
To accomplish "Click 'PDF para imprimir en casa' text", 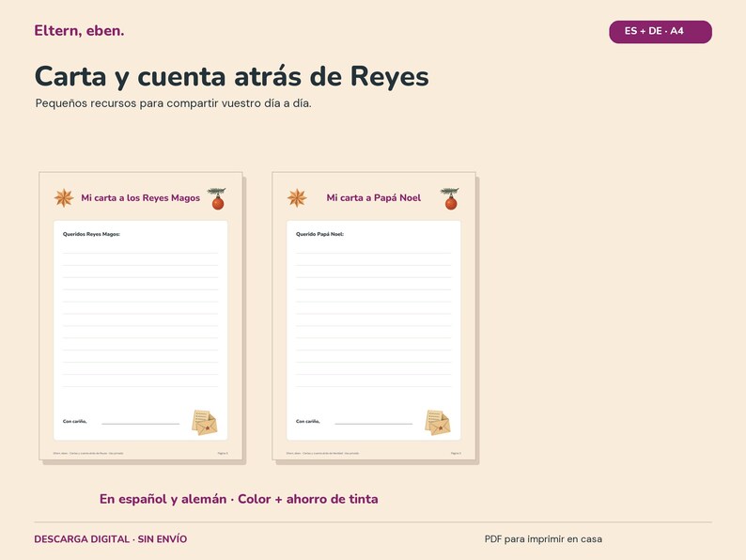I will point(543,539).
